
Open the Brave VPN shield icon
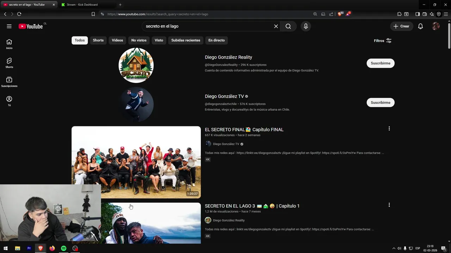tap(439, 14)
